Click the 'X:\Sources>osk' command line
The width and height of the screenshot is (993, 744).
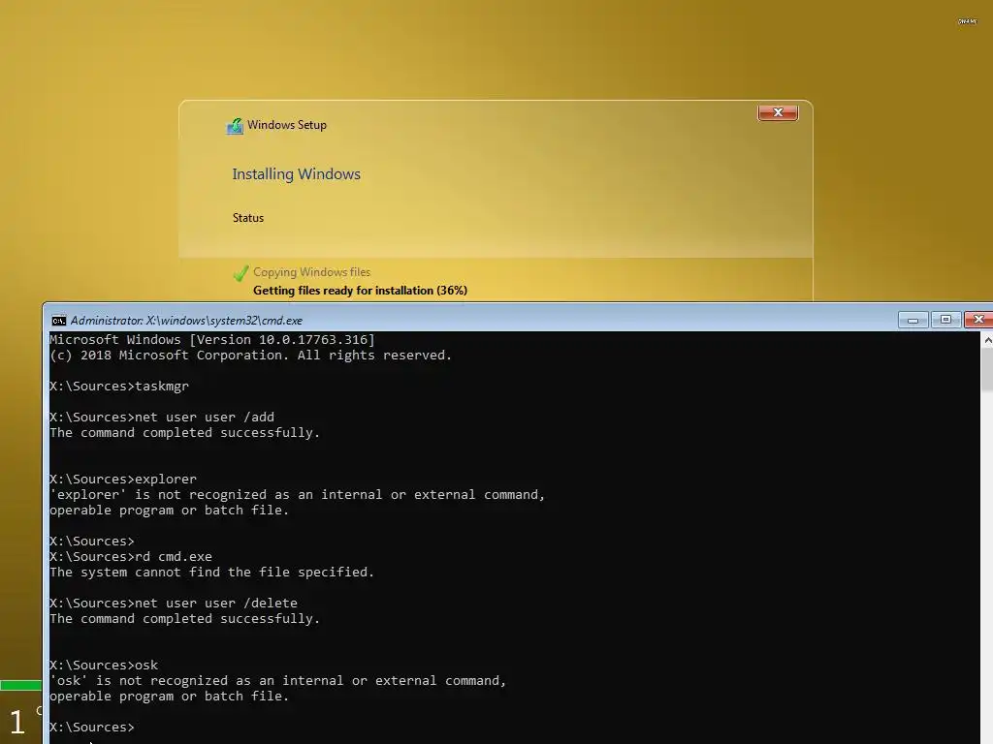[x=104, y=666]
